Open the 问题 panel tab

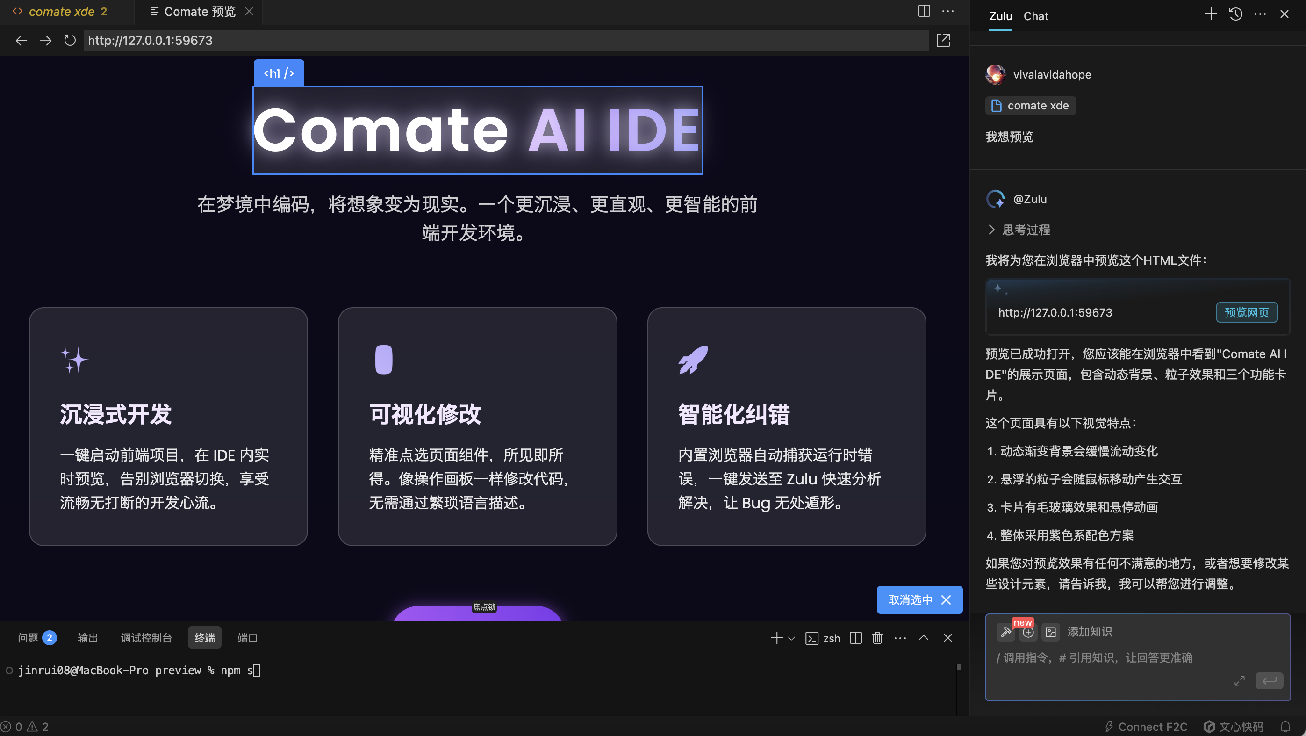[36, 638]
